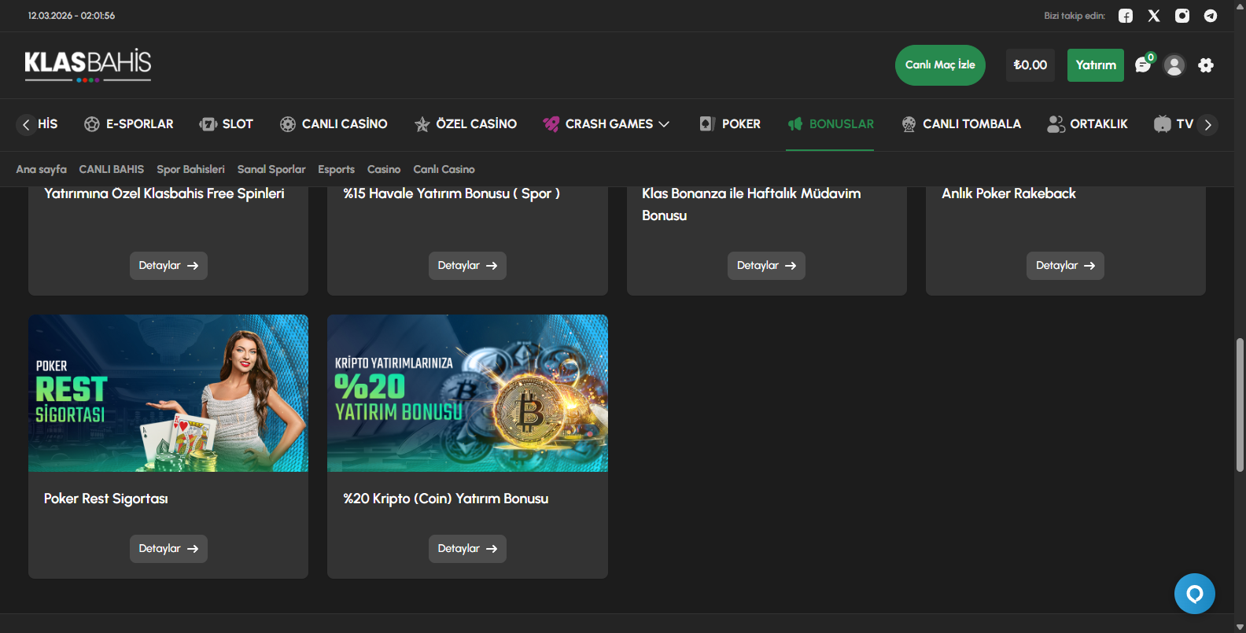Viewport: 1246px width, 633px height.
Task: Open the settings gear icon
Action: click(1206, 65)
